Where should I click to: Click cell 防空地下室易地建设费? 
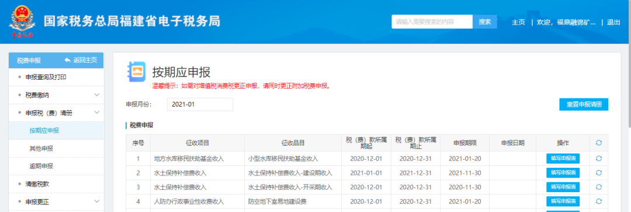point(293,202)
